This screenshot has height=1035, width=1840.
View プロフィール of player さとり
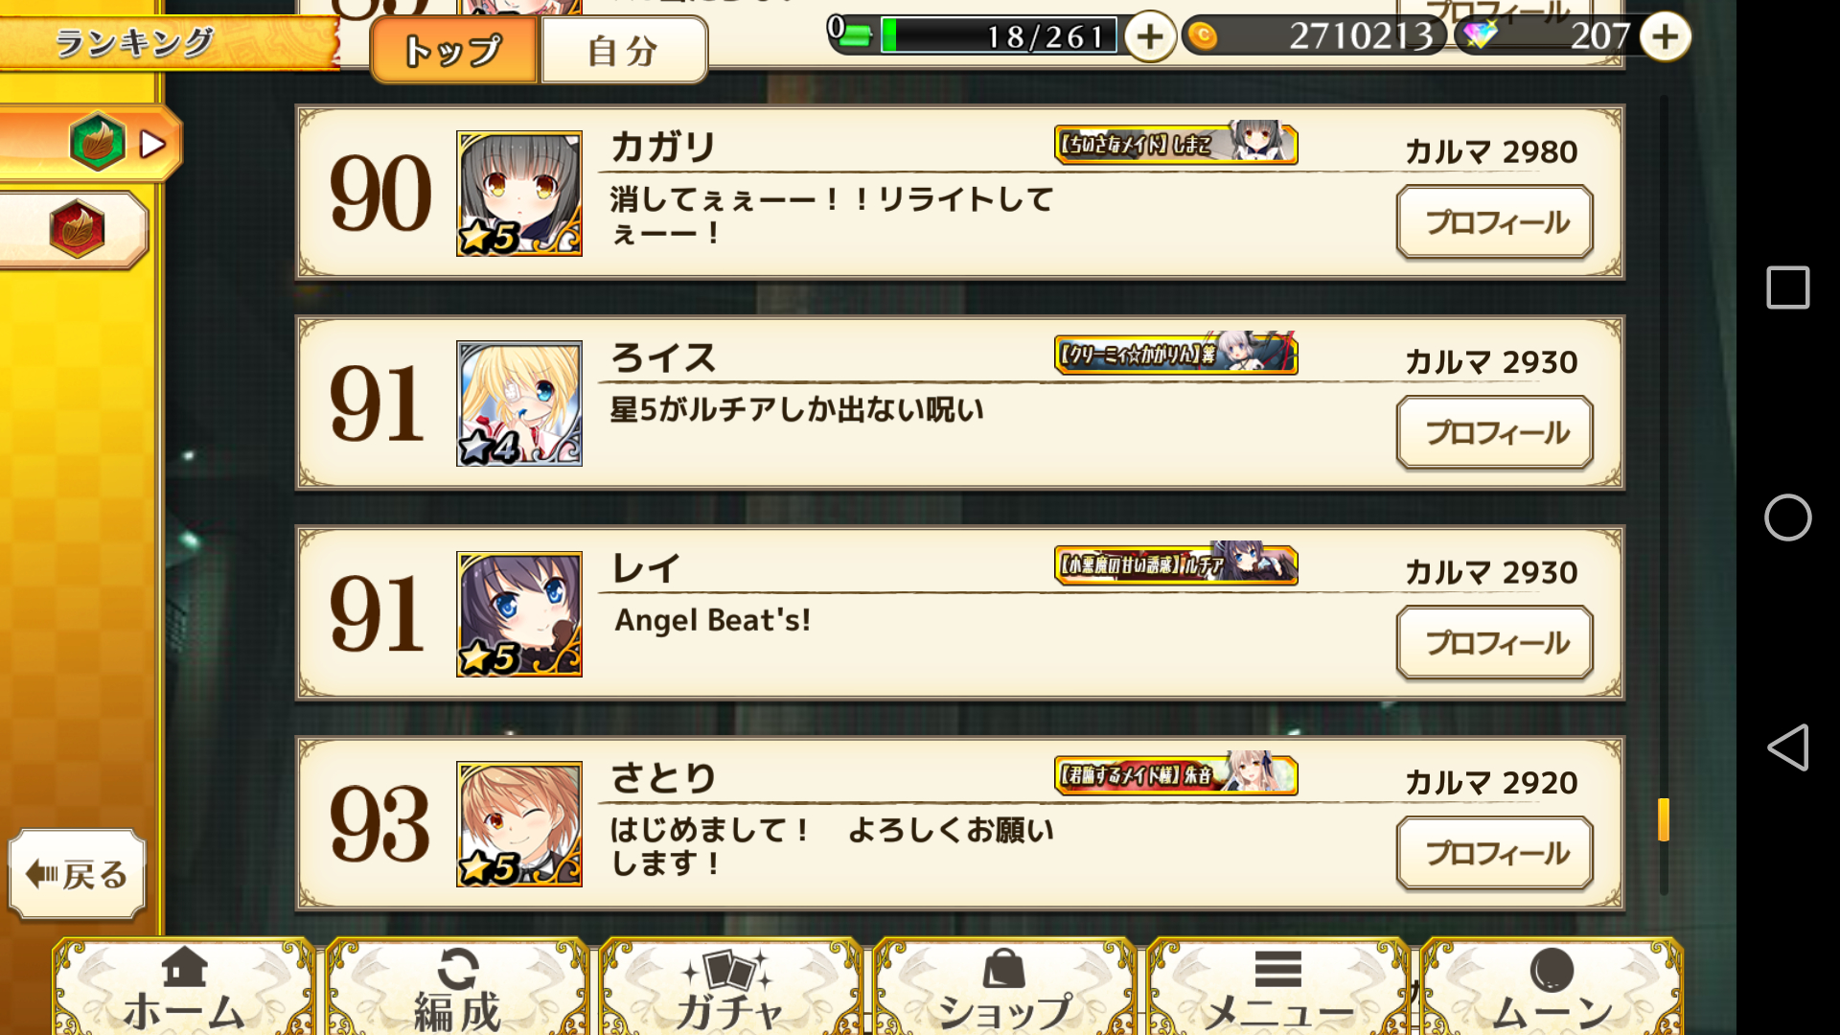[x=1495, y=853]
